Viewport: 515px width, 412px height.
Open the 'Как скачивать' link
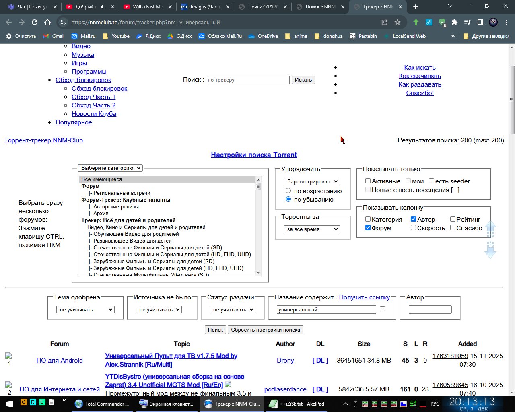click(420, 76)
